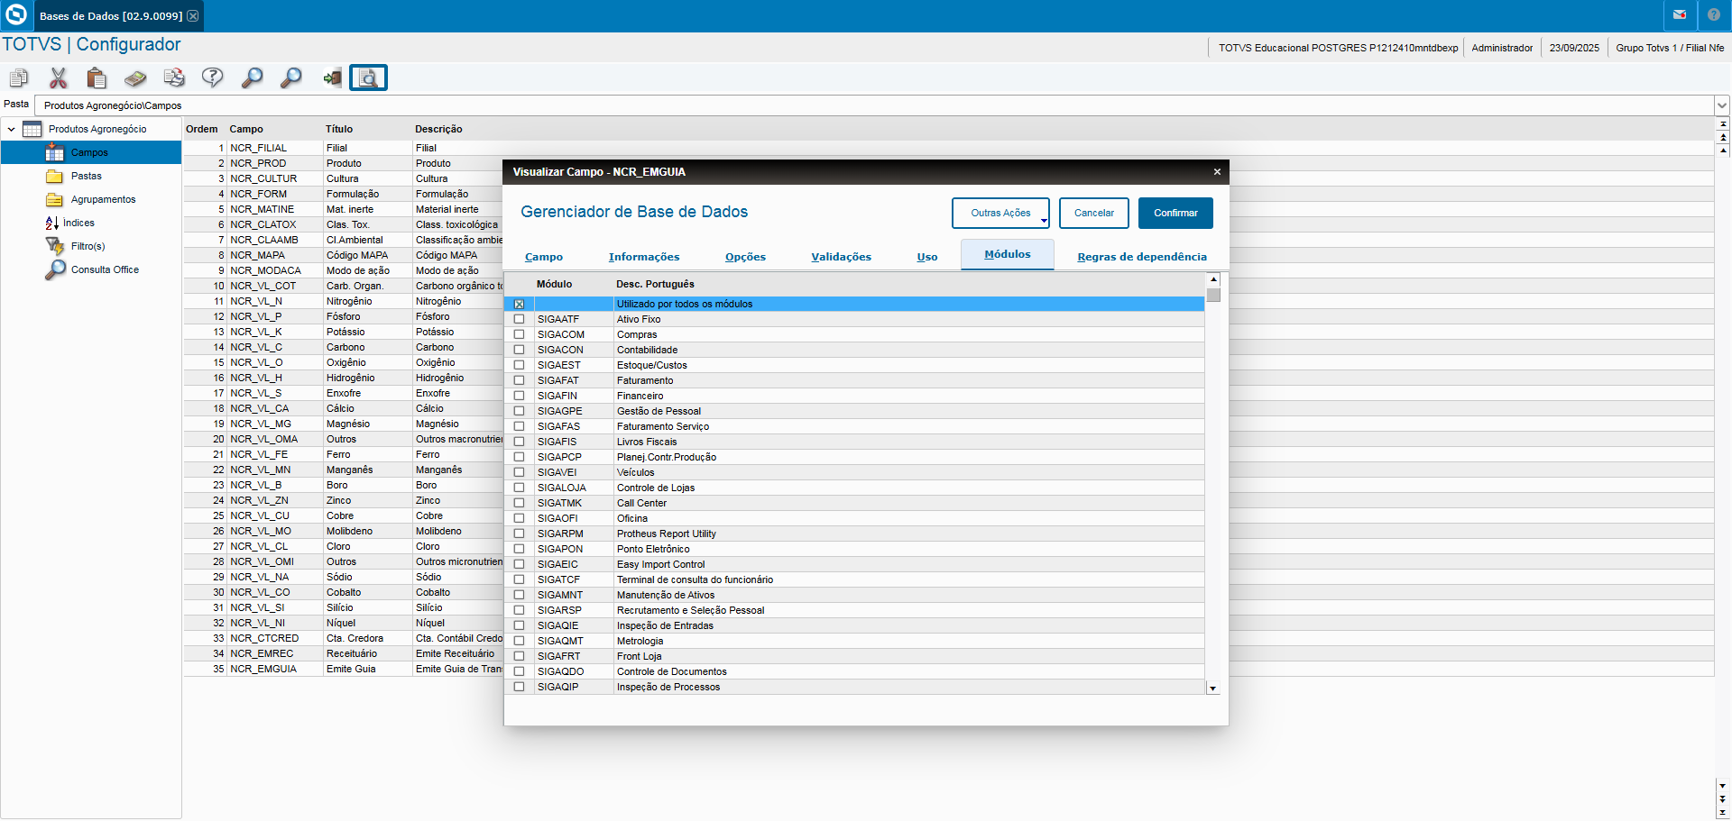Jump to first record with top arrow icon
The height and width of the screenshot is (821, 1732).
[x=1723, y=124]
